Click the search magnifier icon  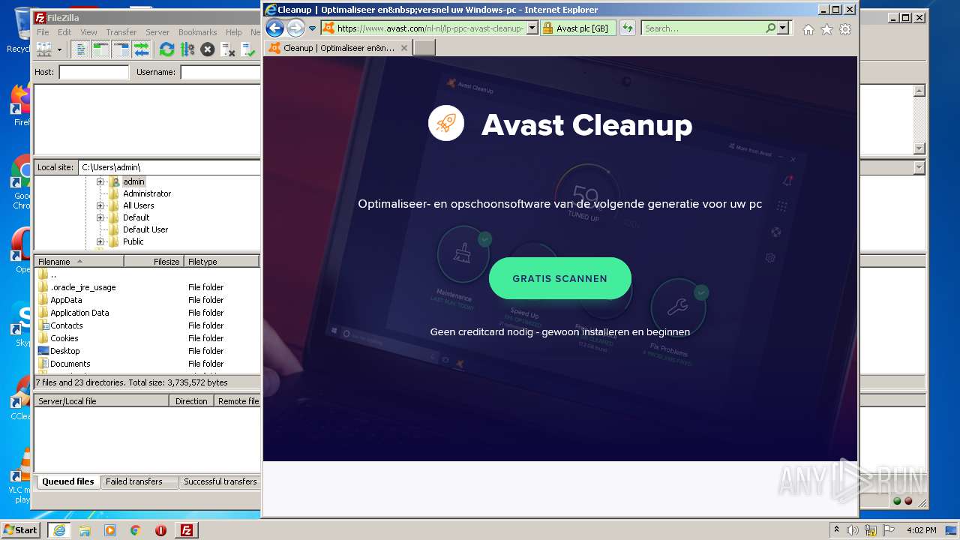pyautogui.click(x=770, y=28)
